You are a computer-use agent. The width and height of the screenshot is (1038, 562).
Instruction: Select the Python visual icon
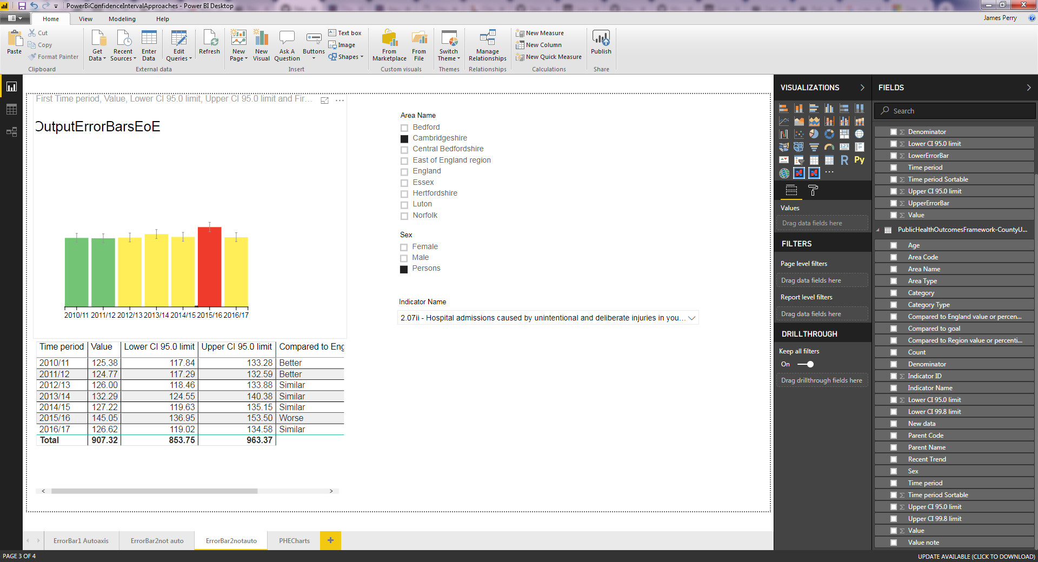click(860, 160)
